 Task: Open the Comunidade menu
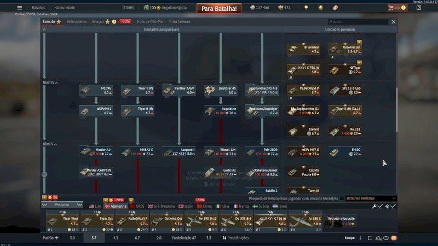click(65, 8)
